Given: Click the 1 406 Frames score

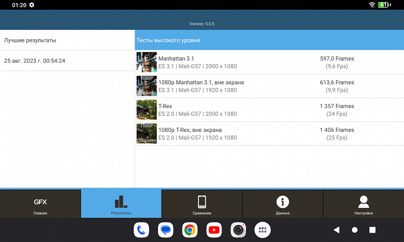Looking at the screenshot, I should pos(337,130).
